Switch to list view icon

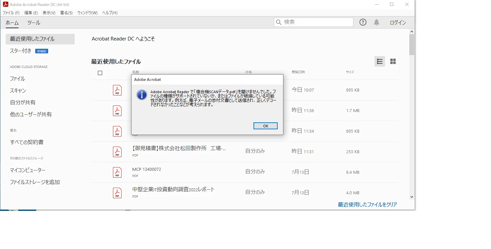[x=380, y=61]
